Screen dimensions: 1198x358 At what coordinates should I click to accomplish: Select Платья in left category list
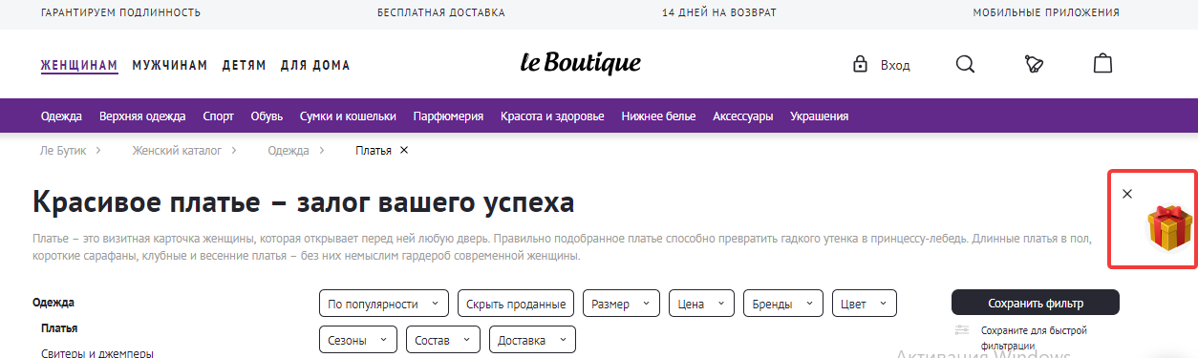59,328
